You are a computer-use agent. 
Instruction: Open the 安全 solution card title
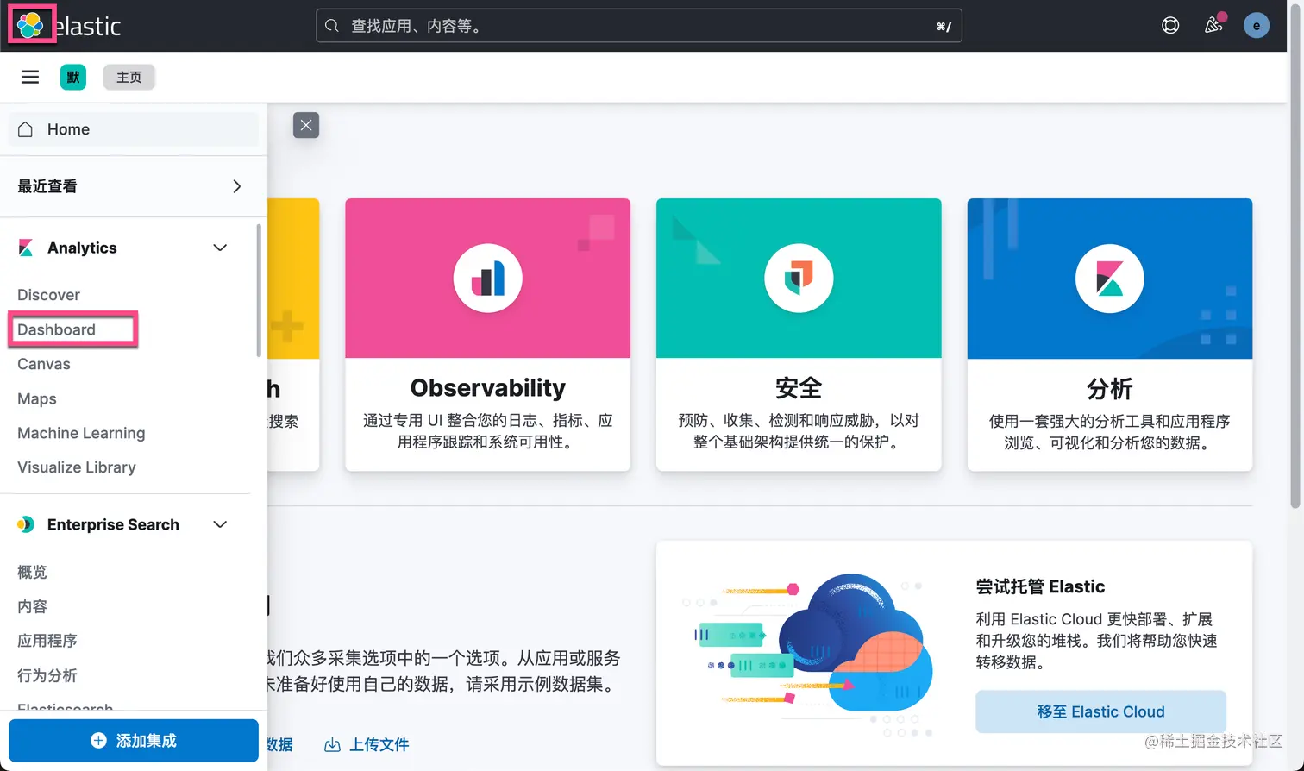point(799,388)
